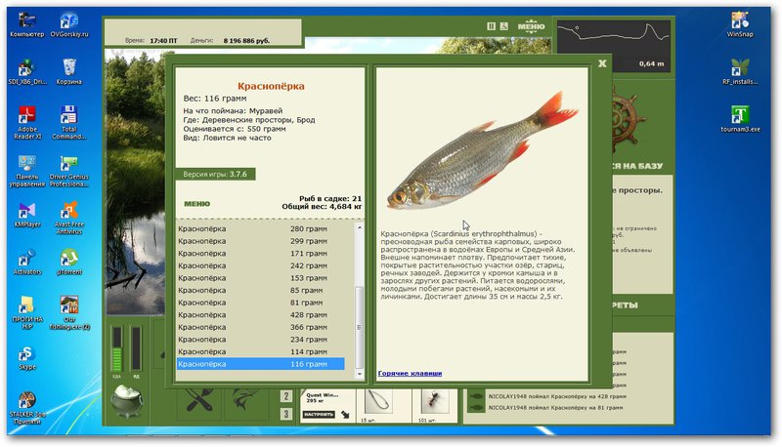Launch WinSnap from the desktop

pos(740,25)
